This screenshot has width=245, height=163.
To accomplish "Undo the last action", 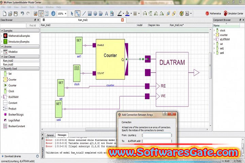I will [22, 14].
